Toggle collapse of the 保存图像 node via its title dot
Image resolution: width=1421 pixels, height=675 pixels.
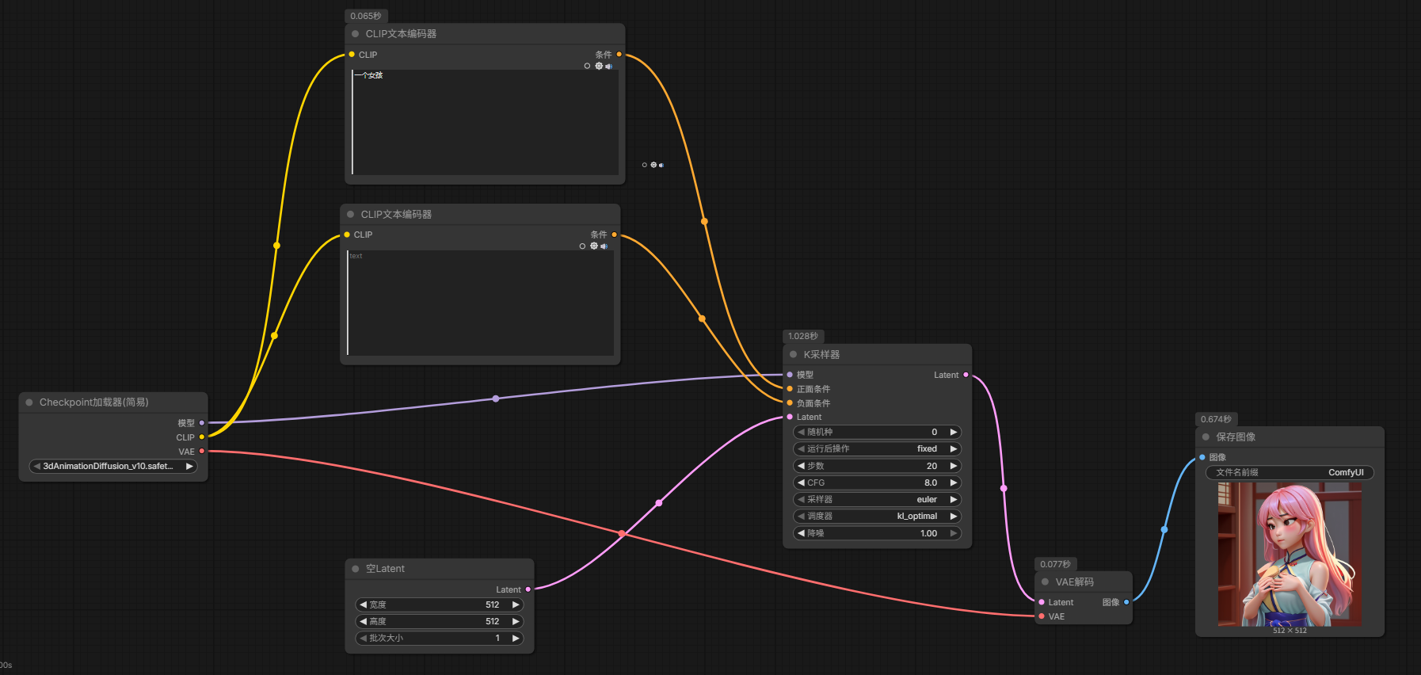tap(1206, 437)
